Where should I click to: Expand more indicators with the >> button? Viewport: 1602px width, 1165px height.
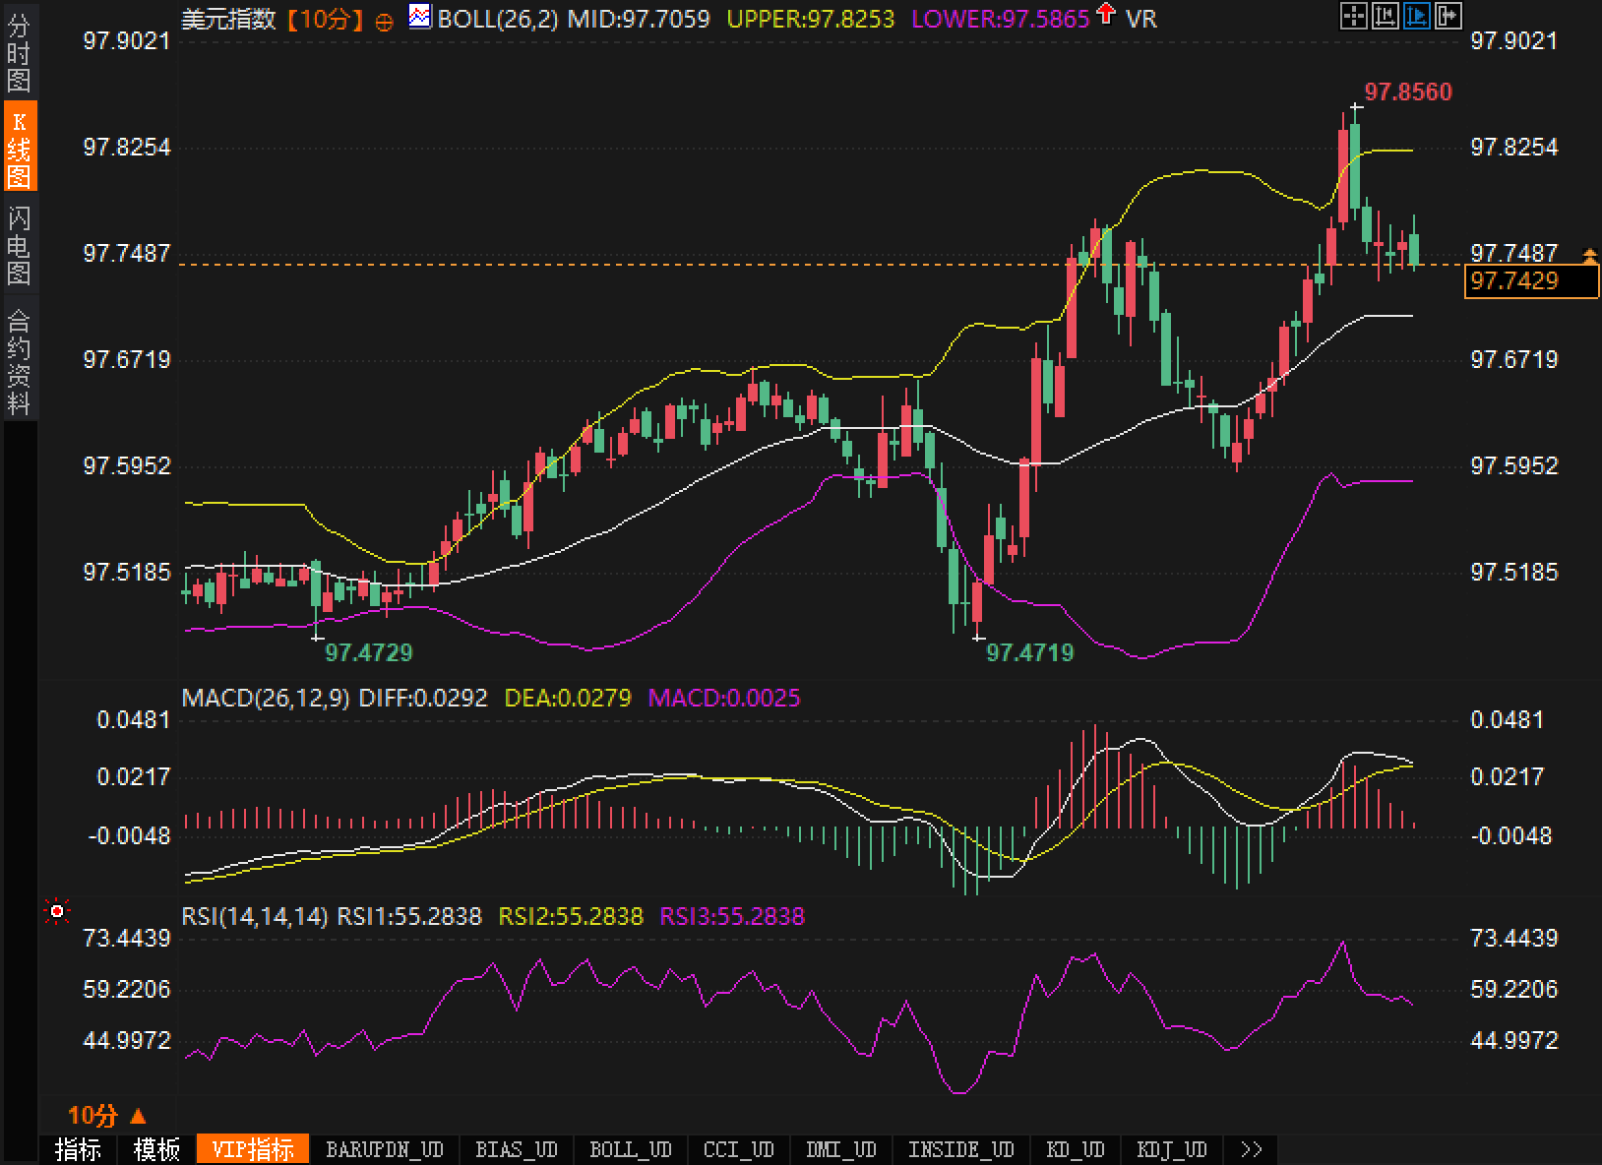pyautogui.click(x=1251, y=1149)
